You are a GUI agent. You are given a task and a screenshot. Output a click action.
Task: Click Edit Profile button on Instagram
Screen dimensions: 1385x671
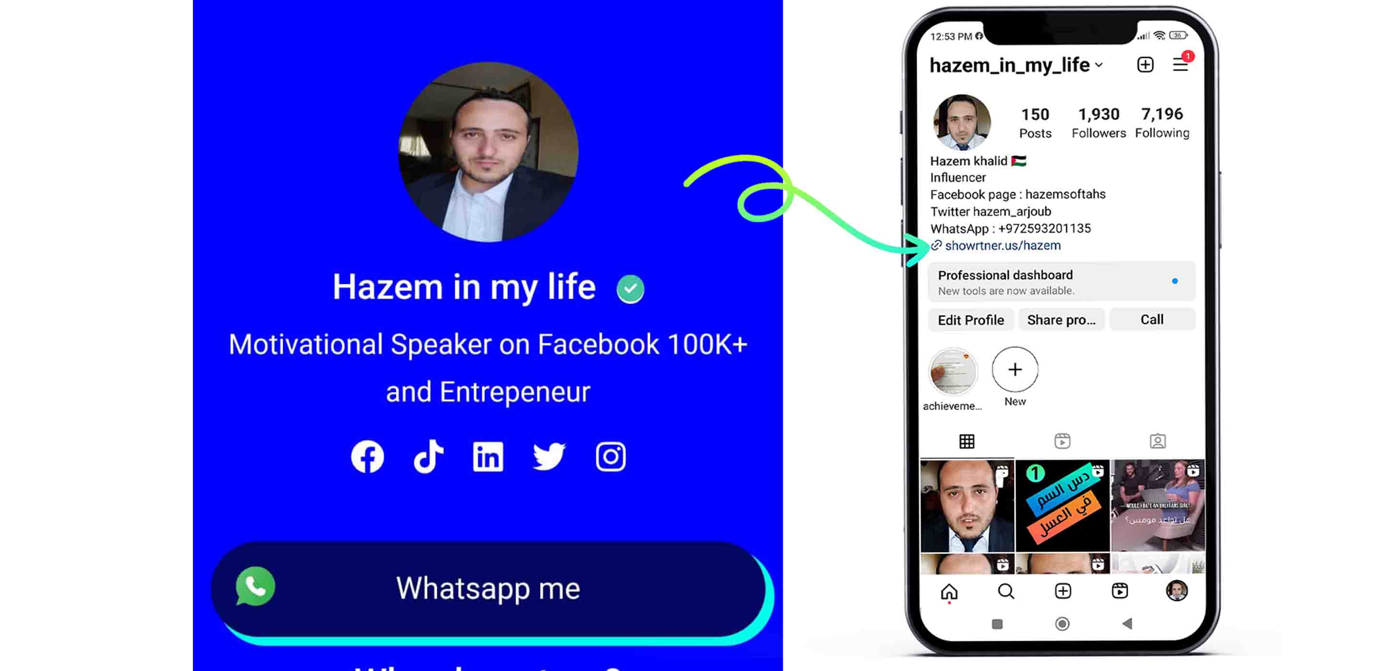click(971, 319)
